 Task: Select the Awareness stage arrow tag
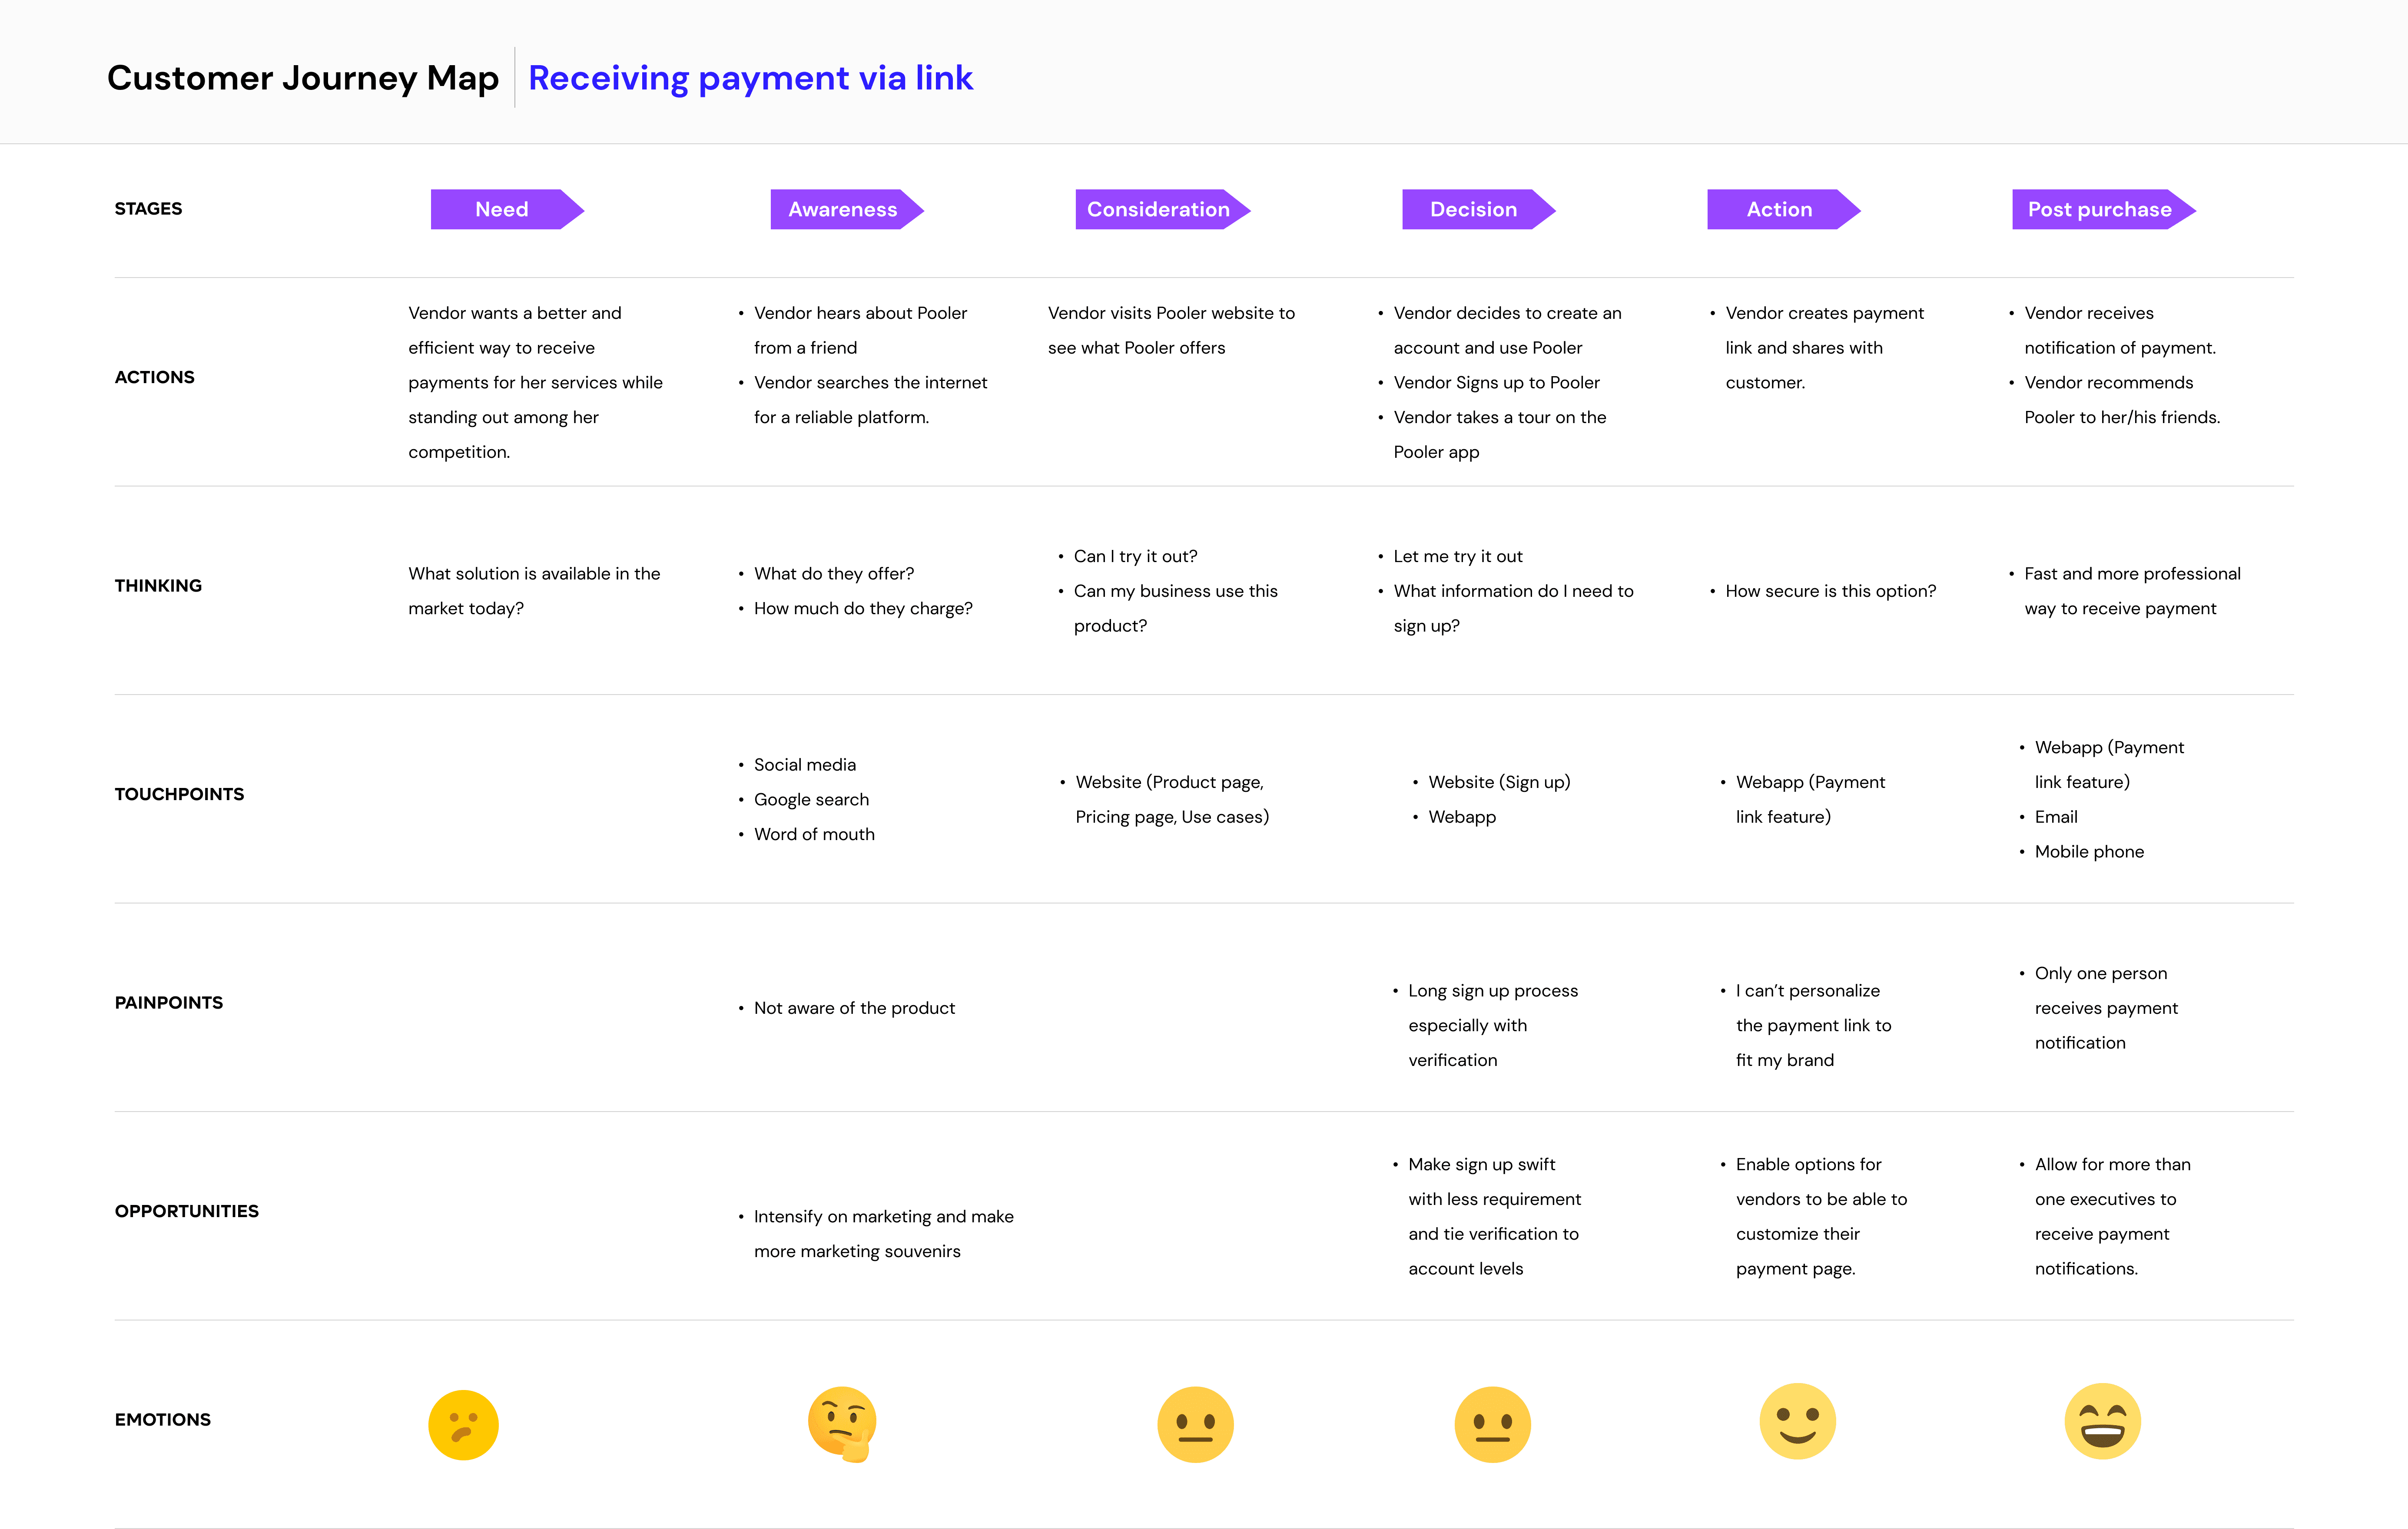pyautogui.click(x=847, y=209)
